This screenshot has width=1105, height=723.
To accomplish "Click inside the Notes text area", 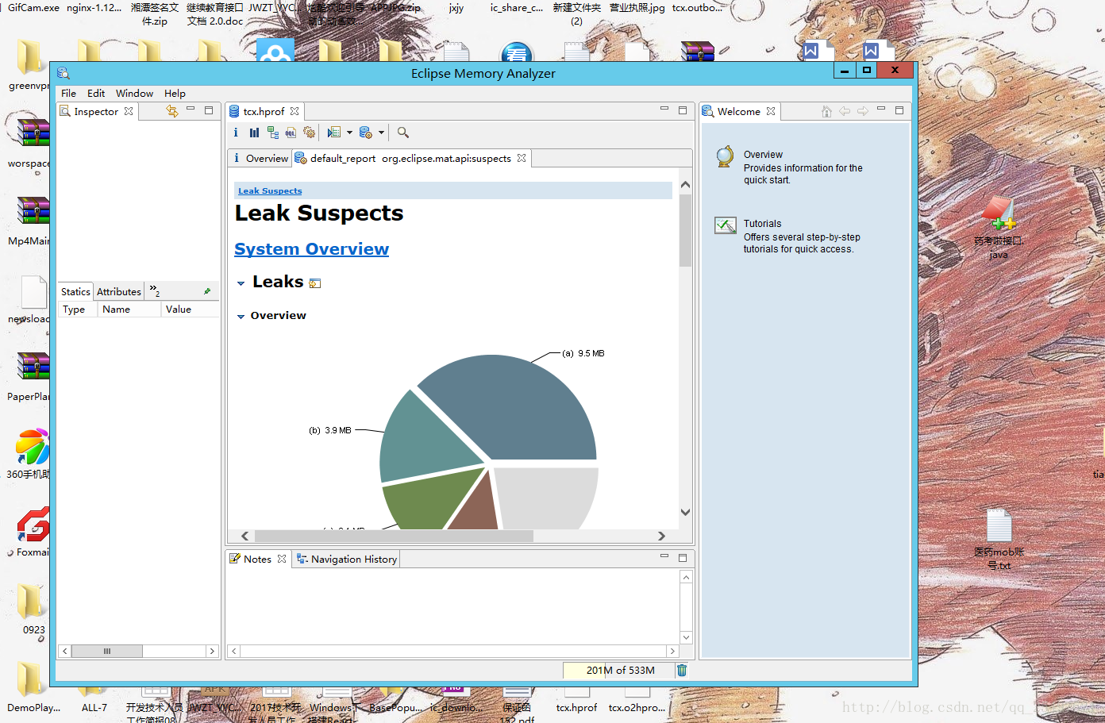I will pyautogui.click(x=452, y=606).
